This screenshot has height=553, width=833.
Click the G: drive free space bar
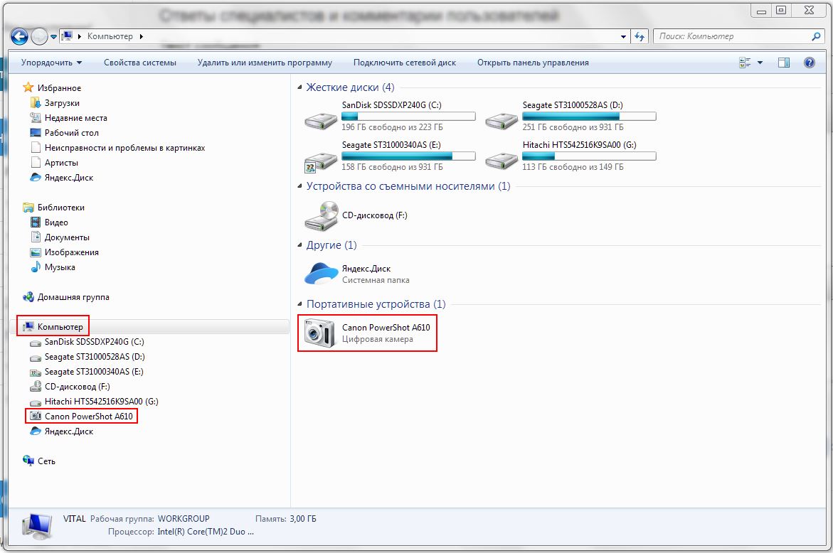[588, 156]
